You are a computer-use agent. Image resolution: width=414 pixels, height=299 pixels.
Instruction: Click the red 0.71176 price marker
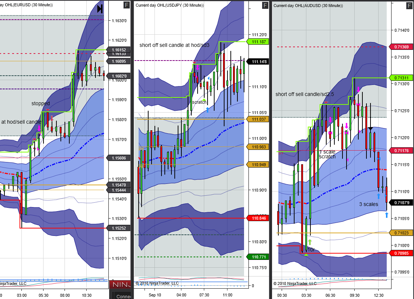[401, 151]
